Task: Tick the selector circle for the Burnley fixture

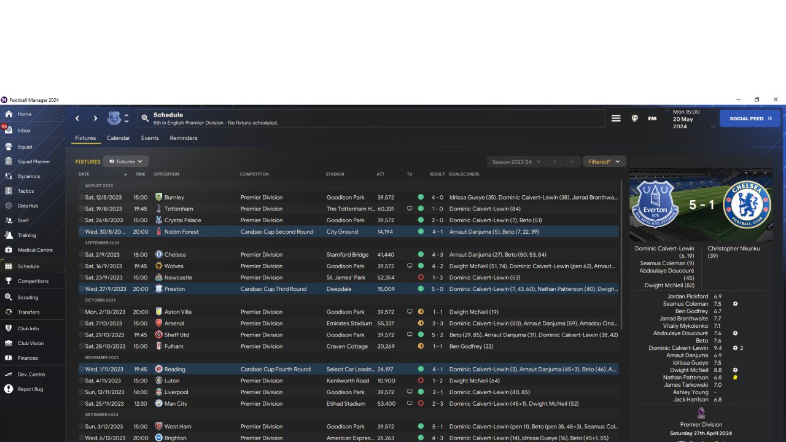Action: point(82,197)
